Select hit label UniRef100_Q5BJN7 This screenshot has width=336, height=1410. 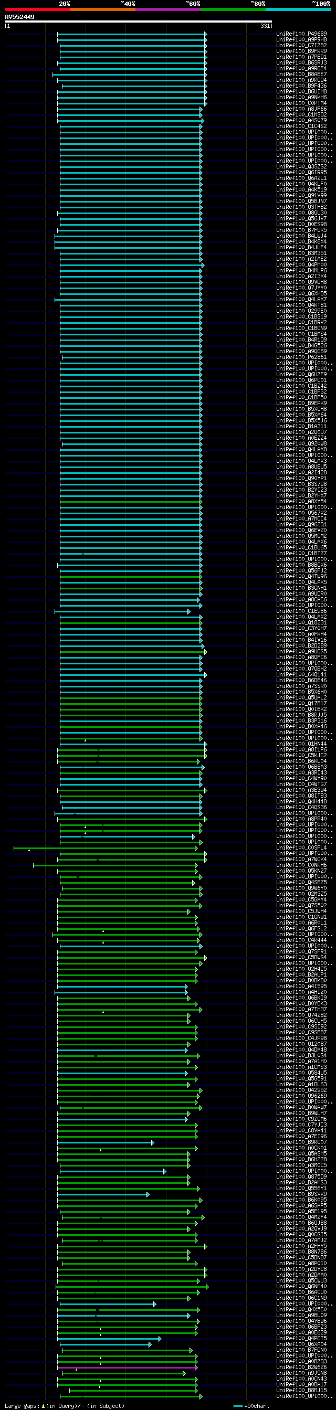(x=301, y=201)
